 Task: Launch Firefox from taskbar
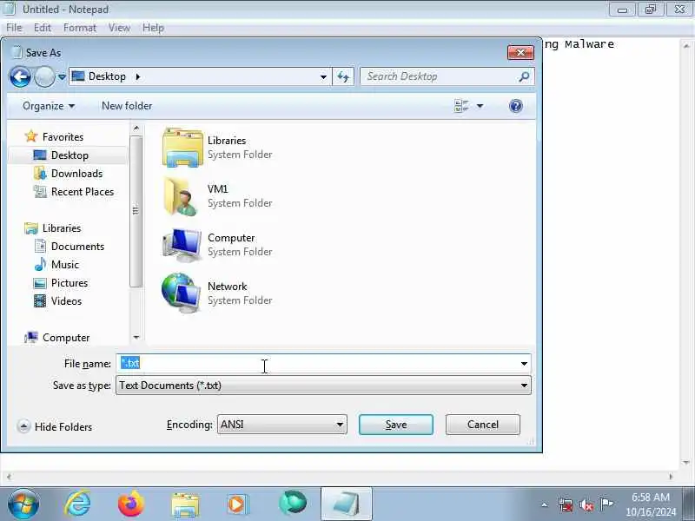[131, 504]
